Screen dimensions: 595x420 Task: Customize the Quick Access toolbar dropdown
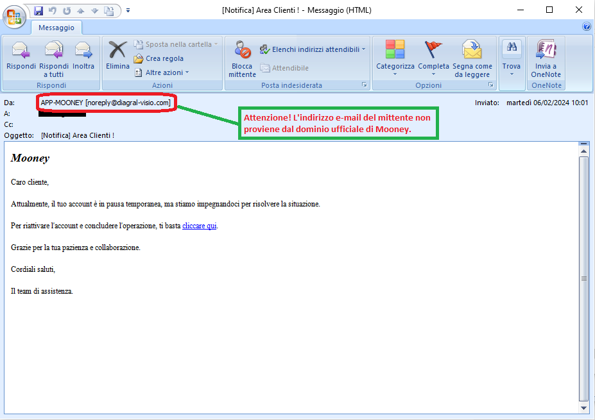tap(128, 11)
